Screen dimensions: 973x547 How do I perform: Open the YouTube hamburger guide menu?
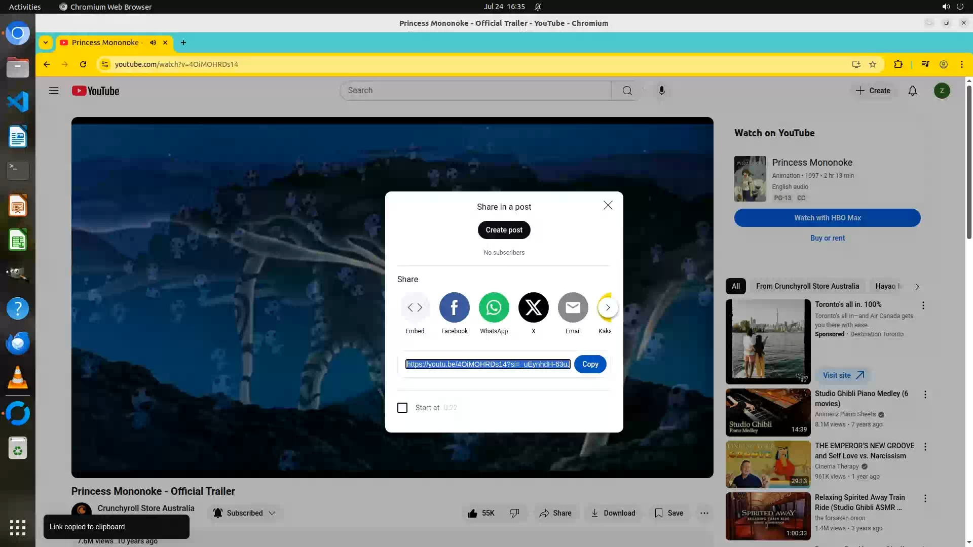tap(54, 91)
